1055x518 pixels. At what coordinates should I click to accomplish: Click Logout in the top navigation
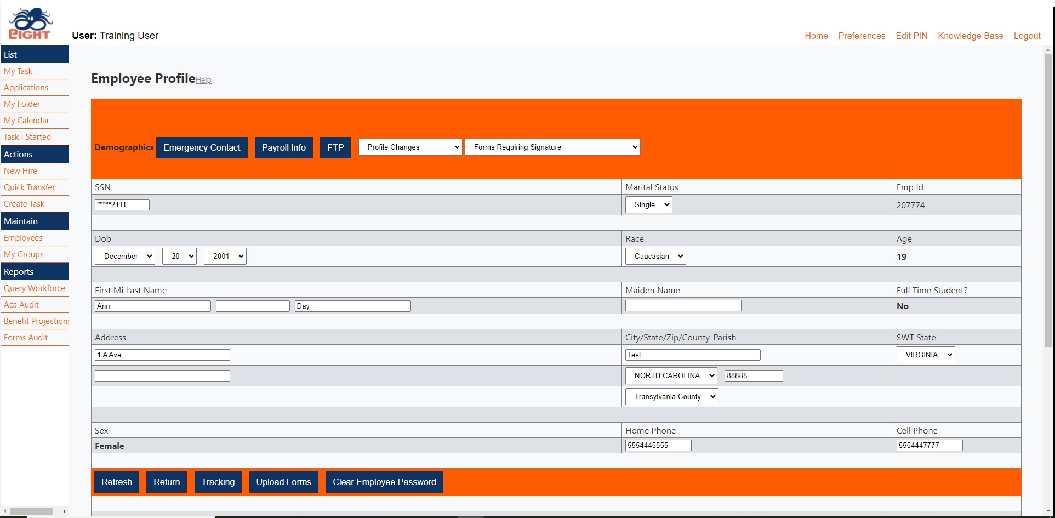point(1027,36)
